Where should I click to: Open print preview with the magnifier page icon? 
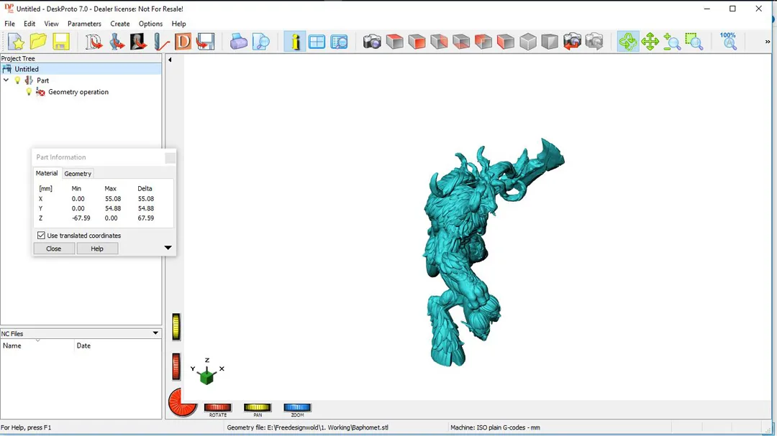[x=261, y=42]
